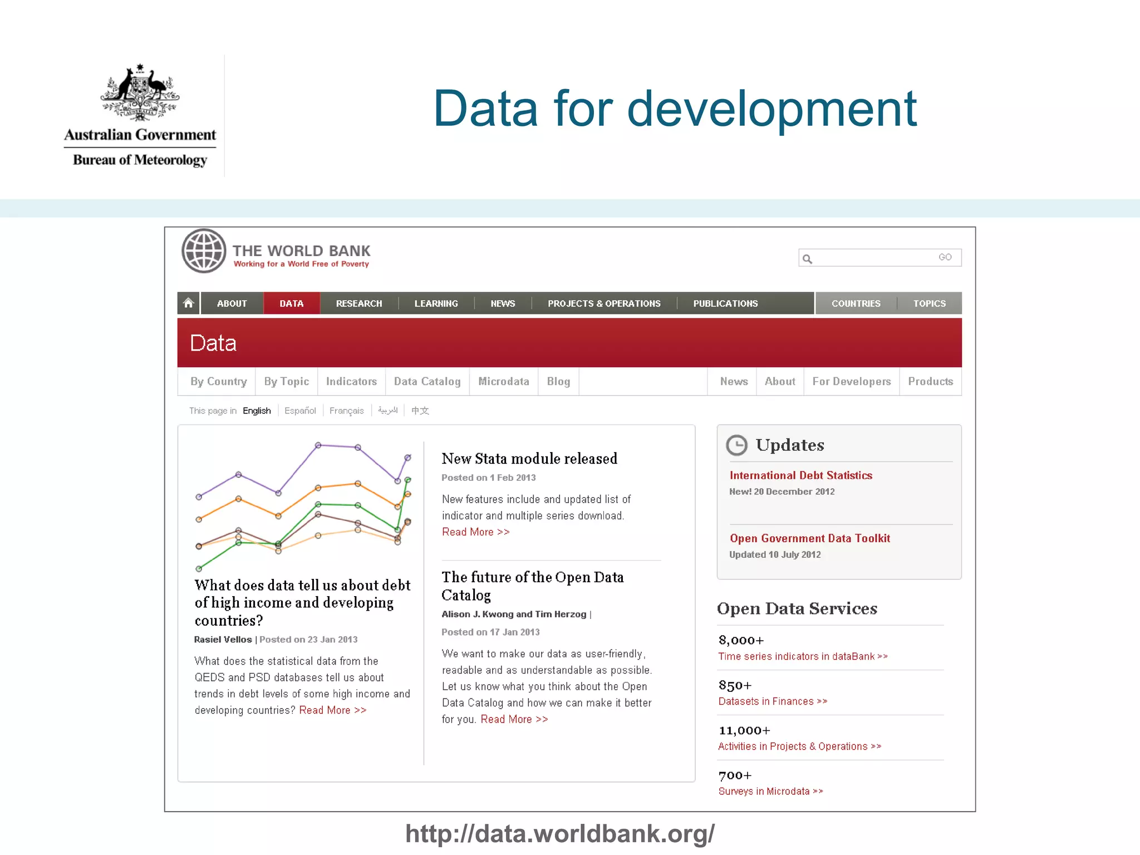Viewport: 1140px width, 855px height.
Task: Select the Products tab
Action: [931, 381]
